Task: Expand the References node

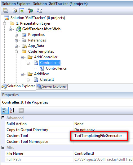Action: (16, 41)
